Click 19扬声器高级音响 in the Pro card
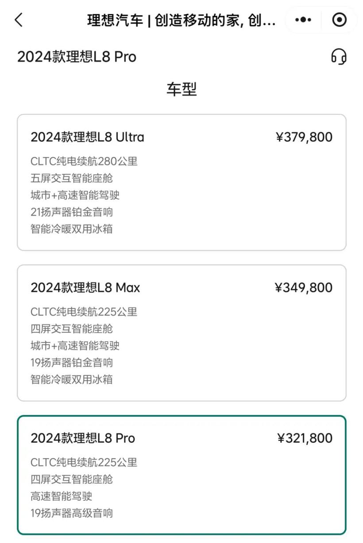Image resolution: width=363 pixels, height=543 pixels. click(x=72, y=513)
